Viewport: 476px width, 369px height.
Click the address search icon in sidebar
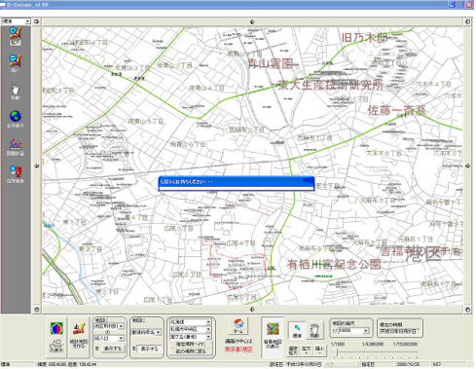pos(16,173)
